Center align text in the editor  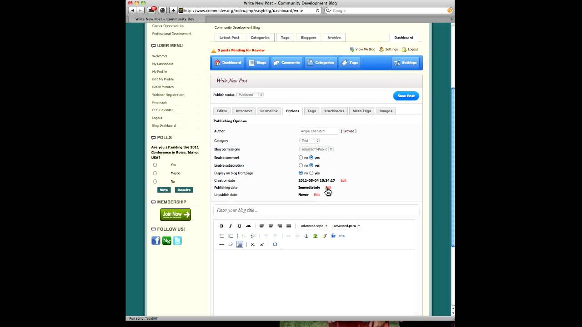(x=271, y=226)
